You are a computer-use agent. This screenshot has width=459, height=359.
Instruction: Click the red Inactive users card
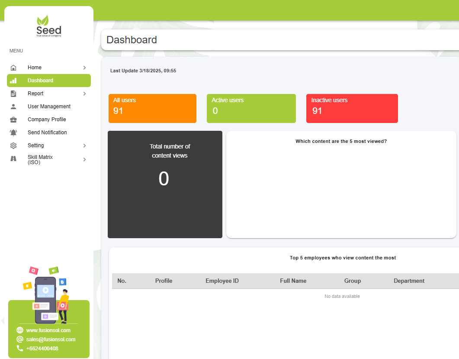352,108
